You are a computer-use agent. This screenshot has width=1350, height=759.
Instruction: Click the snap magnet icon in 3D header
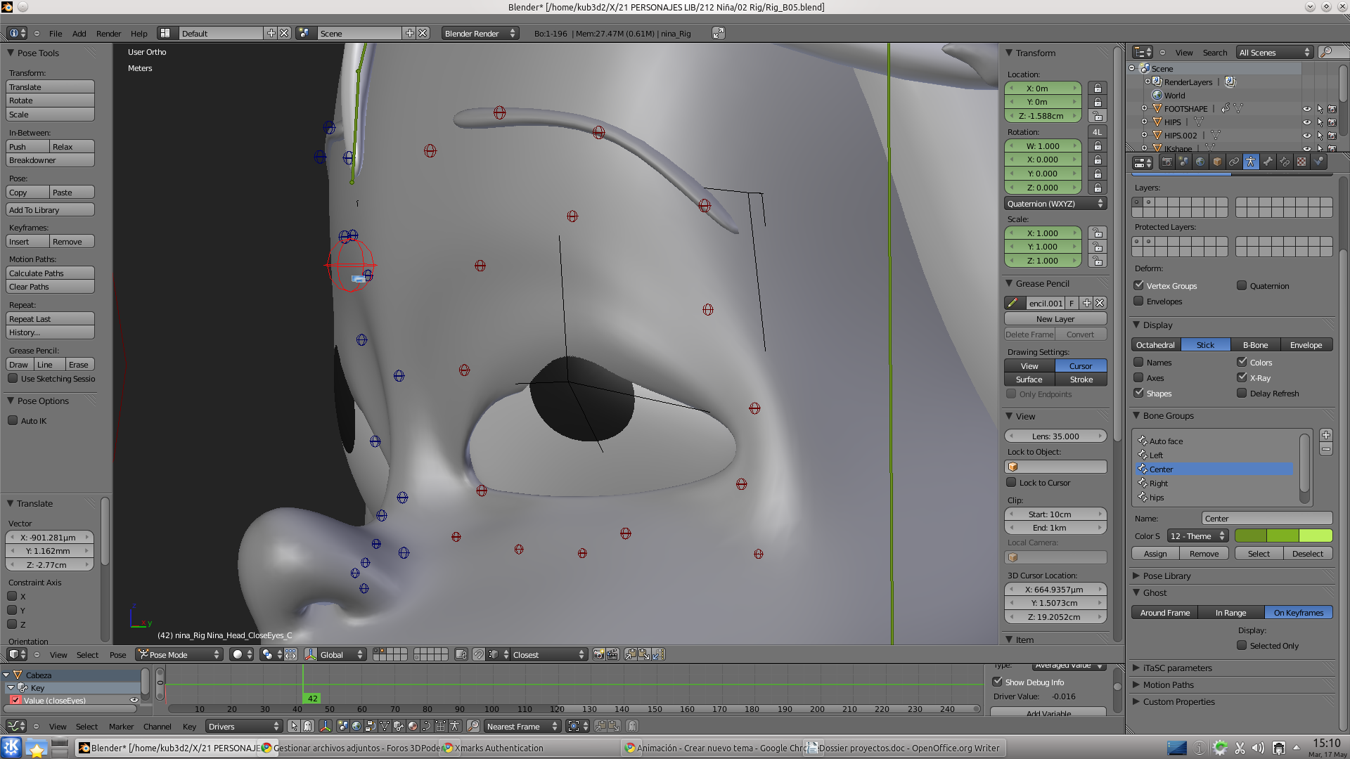479,654
